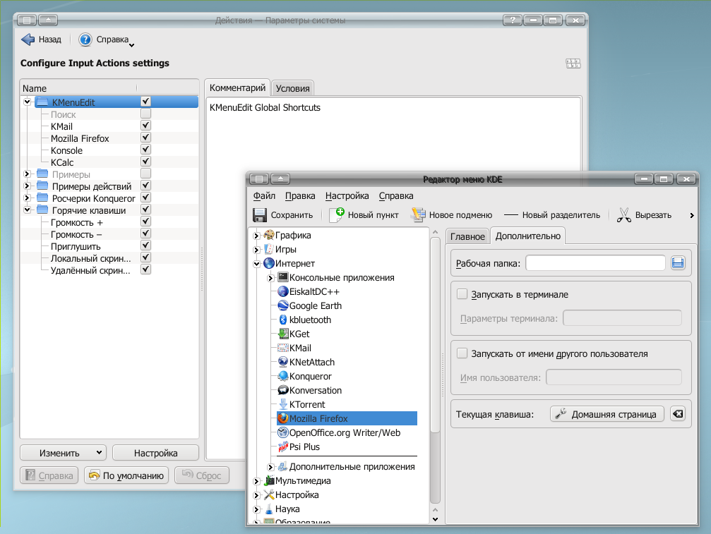Click the blue Back arrow icon
Image resolution: width=711 pixels, height=534 pixels.
coord(28,40)
